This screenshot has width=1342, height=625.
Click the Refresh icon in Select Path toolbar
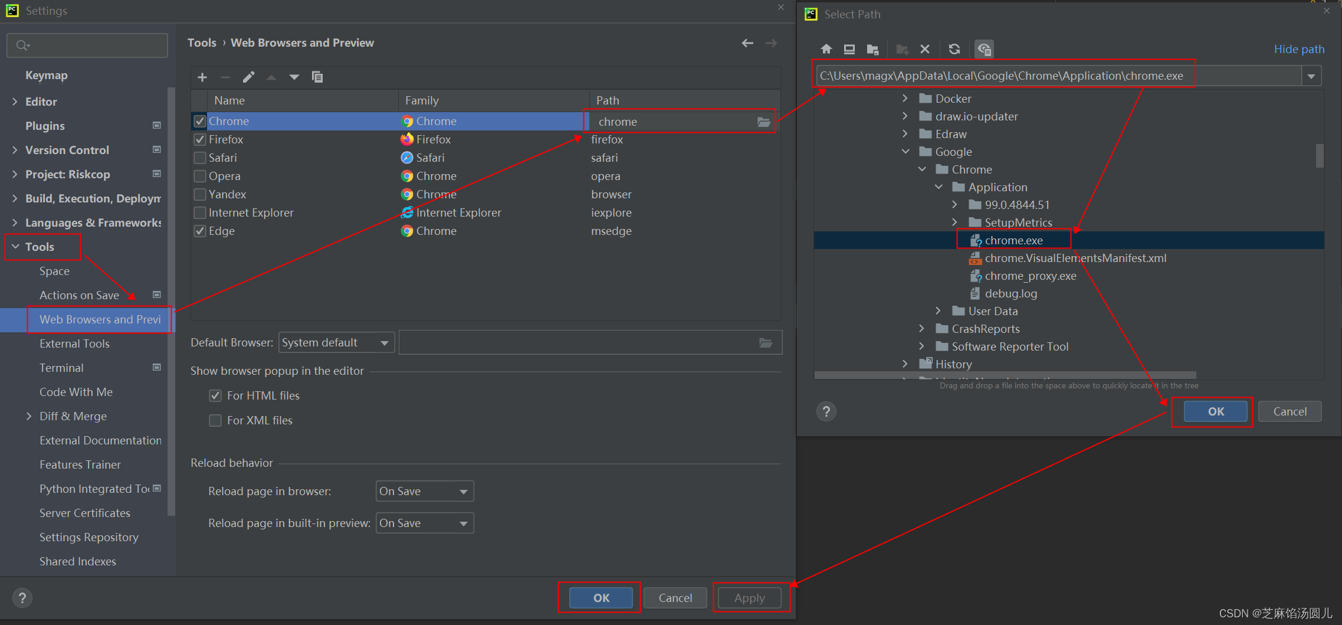(954, 49)
